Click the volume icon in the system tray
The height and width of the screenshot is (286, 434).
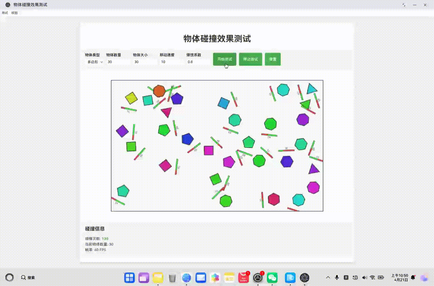pos(364,277)
